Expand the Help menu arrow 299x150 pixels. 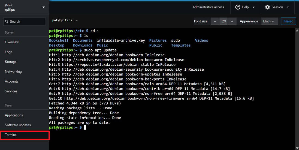coord(253,7)
